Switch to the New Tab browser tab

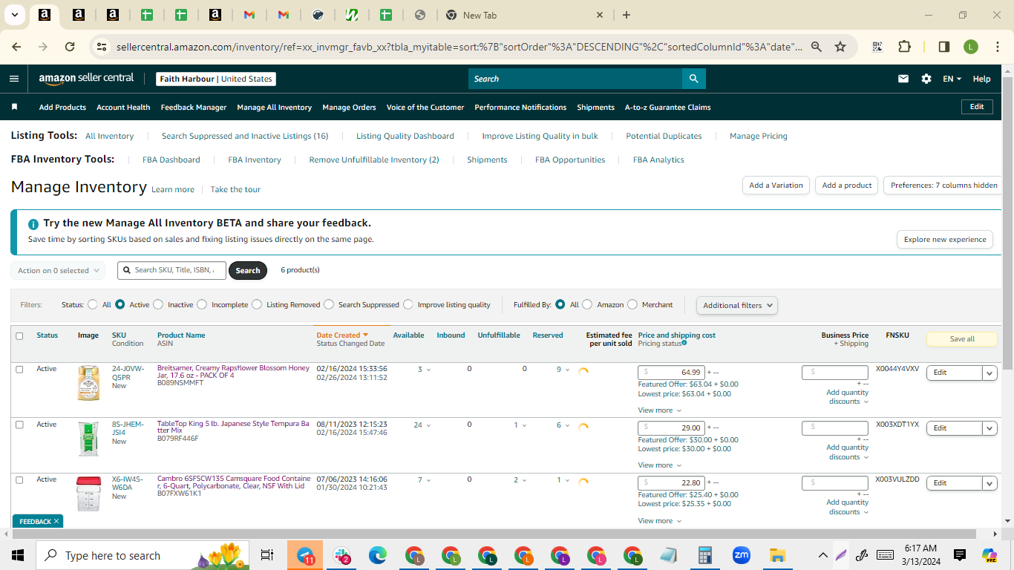tap(523, 15)
